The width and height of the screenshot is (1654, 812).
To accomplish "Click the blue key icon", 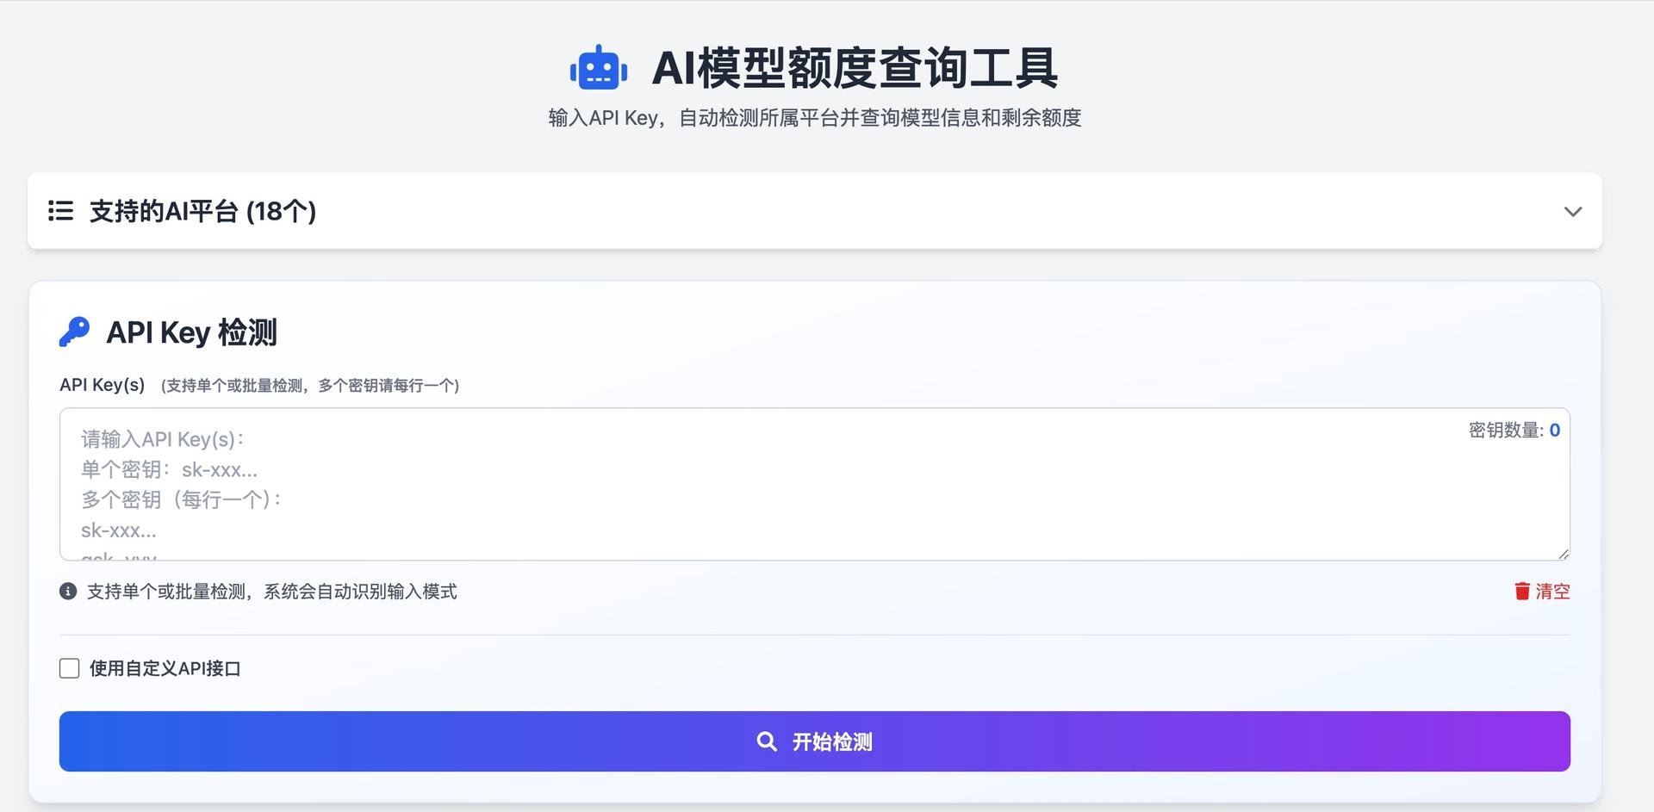I will (x=74, y=332).
